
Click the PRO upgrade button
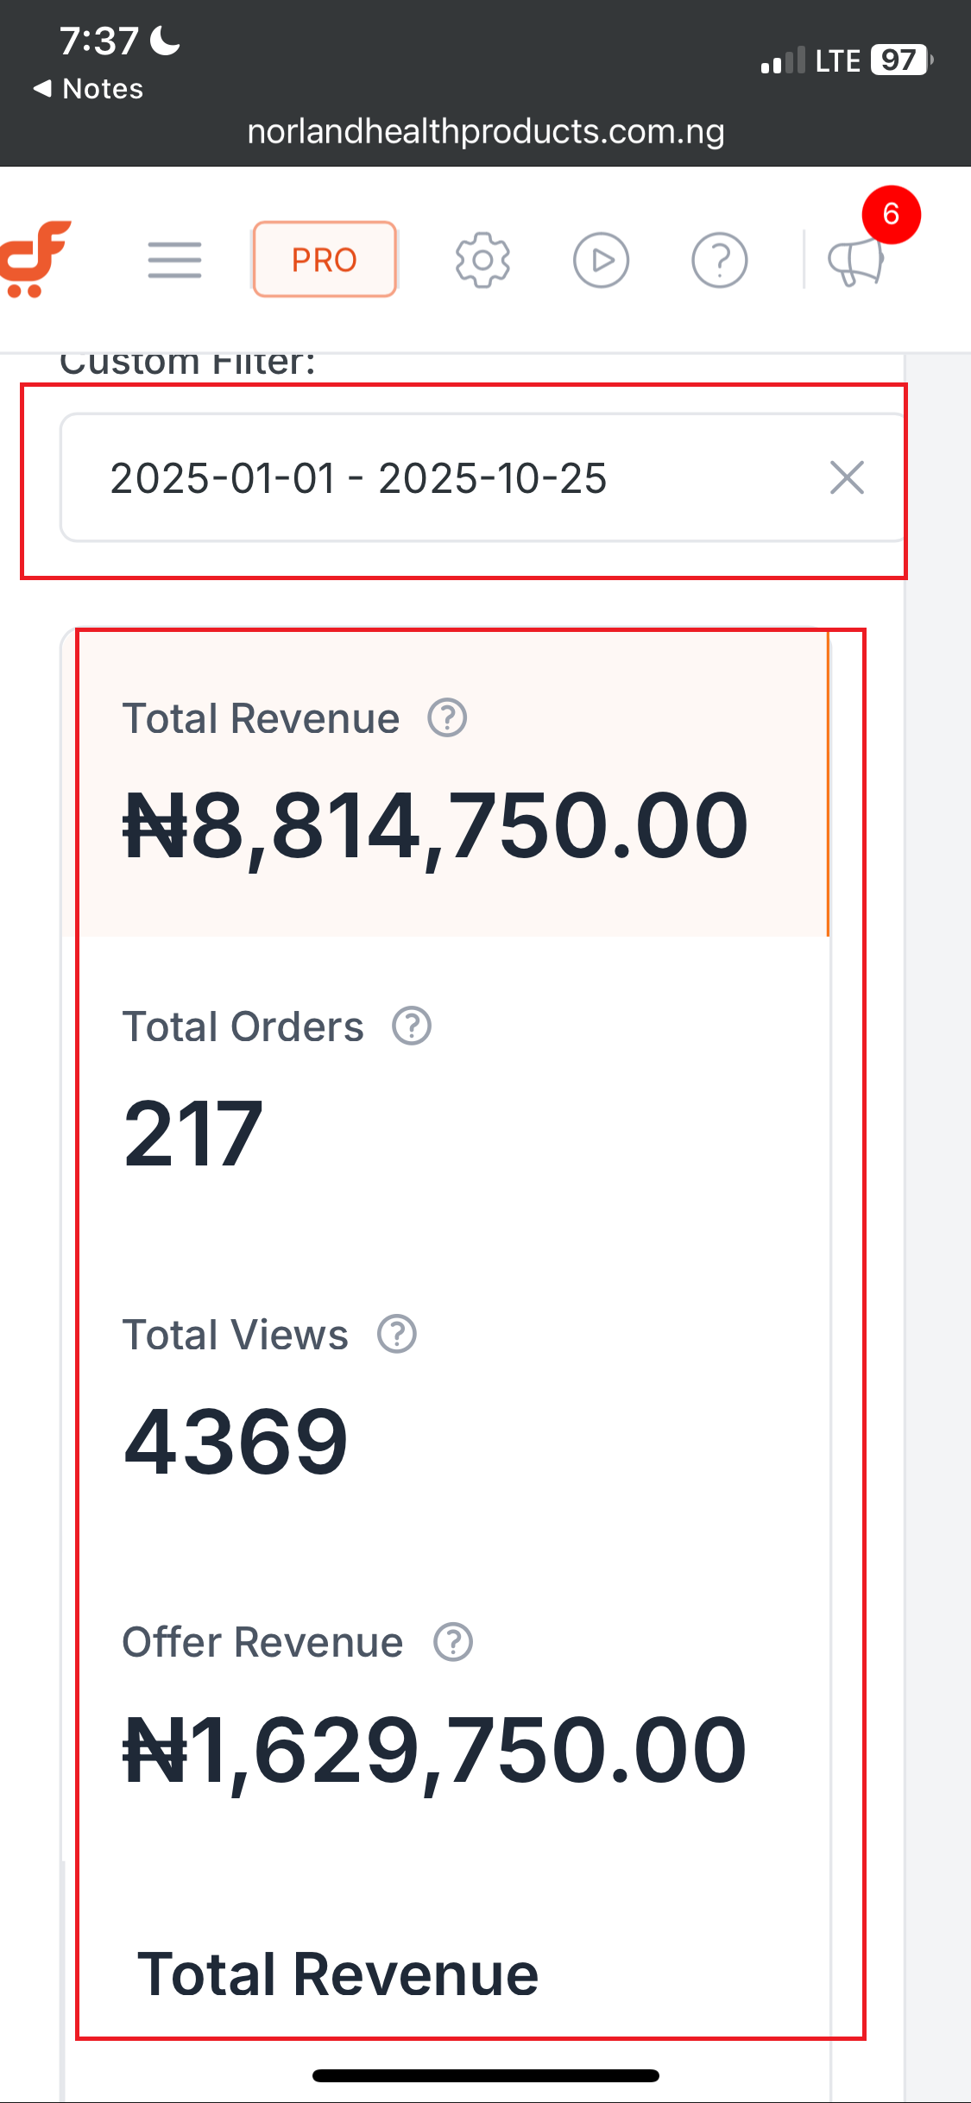point(325,260)
